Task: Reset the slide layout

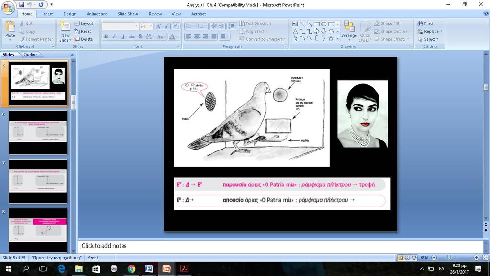Action: coord(83,31)
